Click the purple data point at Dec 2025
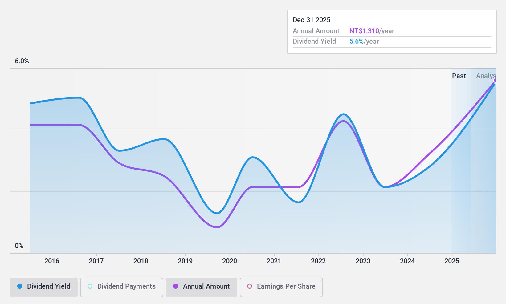Image resolution: width=506 pixels, height=304 pixels. pos(496,81)
